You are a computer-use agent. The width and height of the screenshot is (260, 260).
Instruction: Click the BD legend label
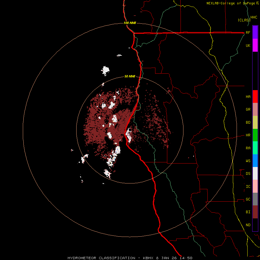[x=248, y=122]
